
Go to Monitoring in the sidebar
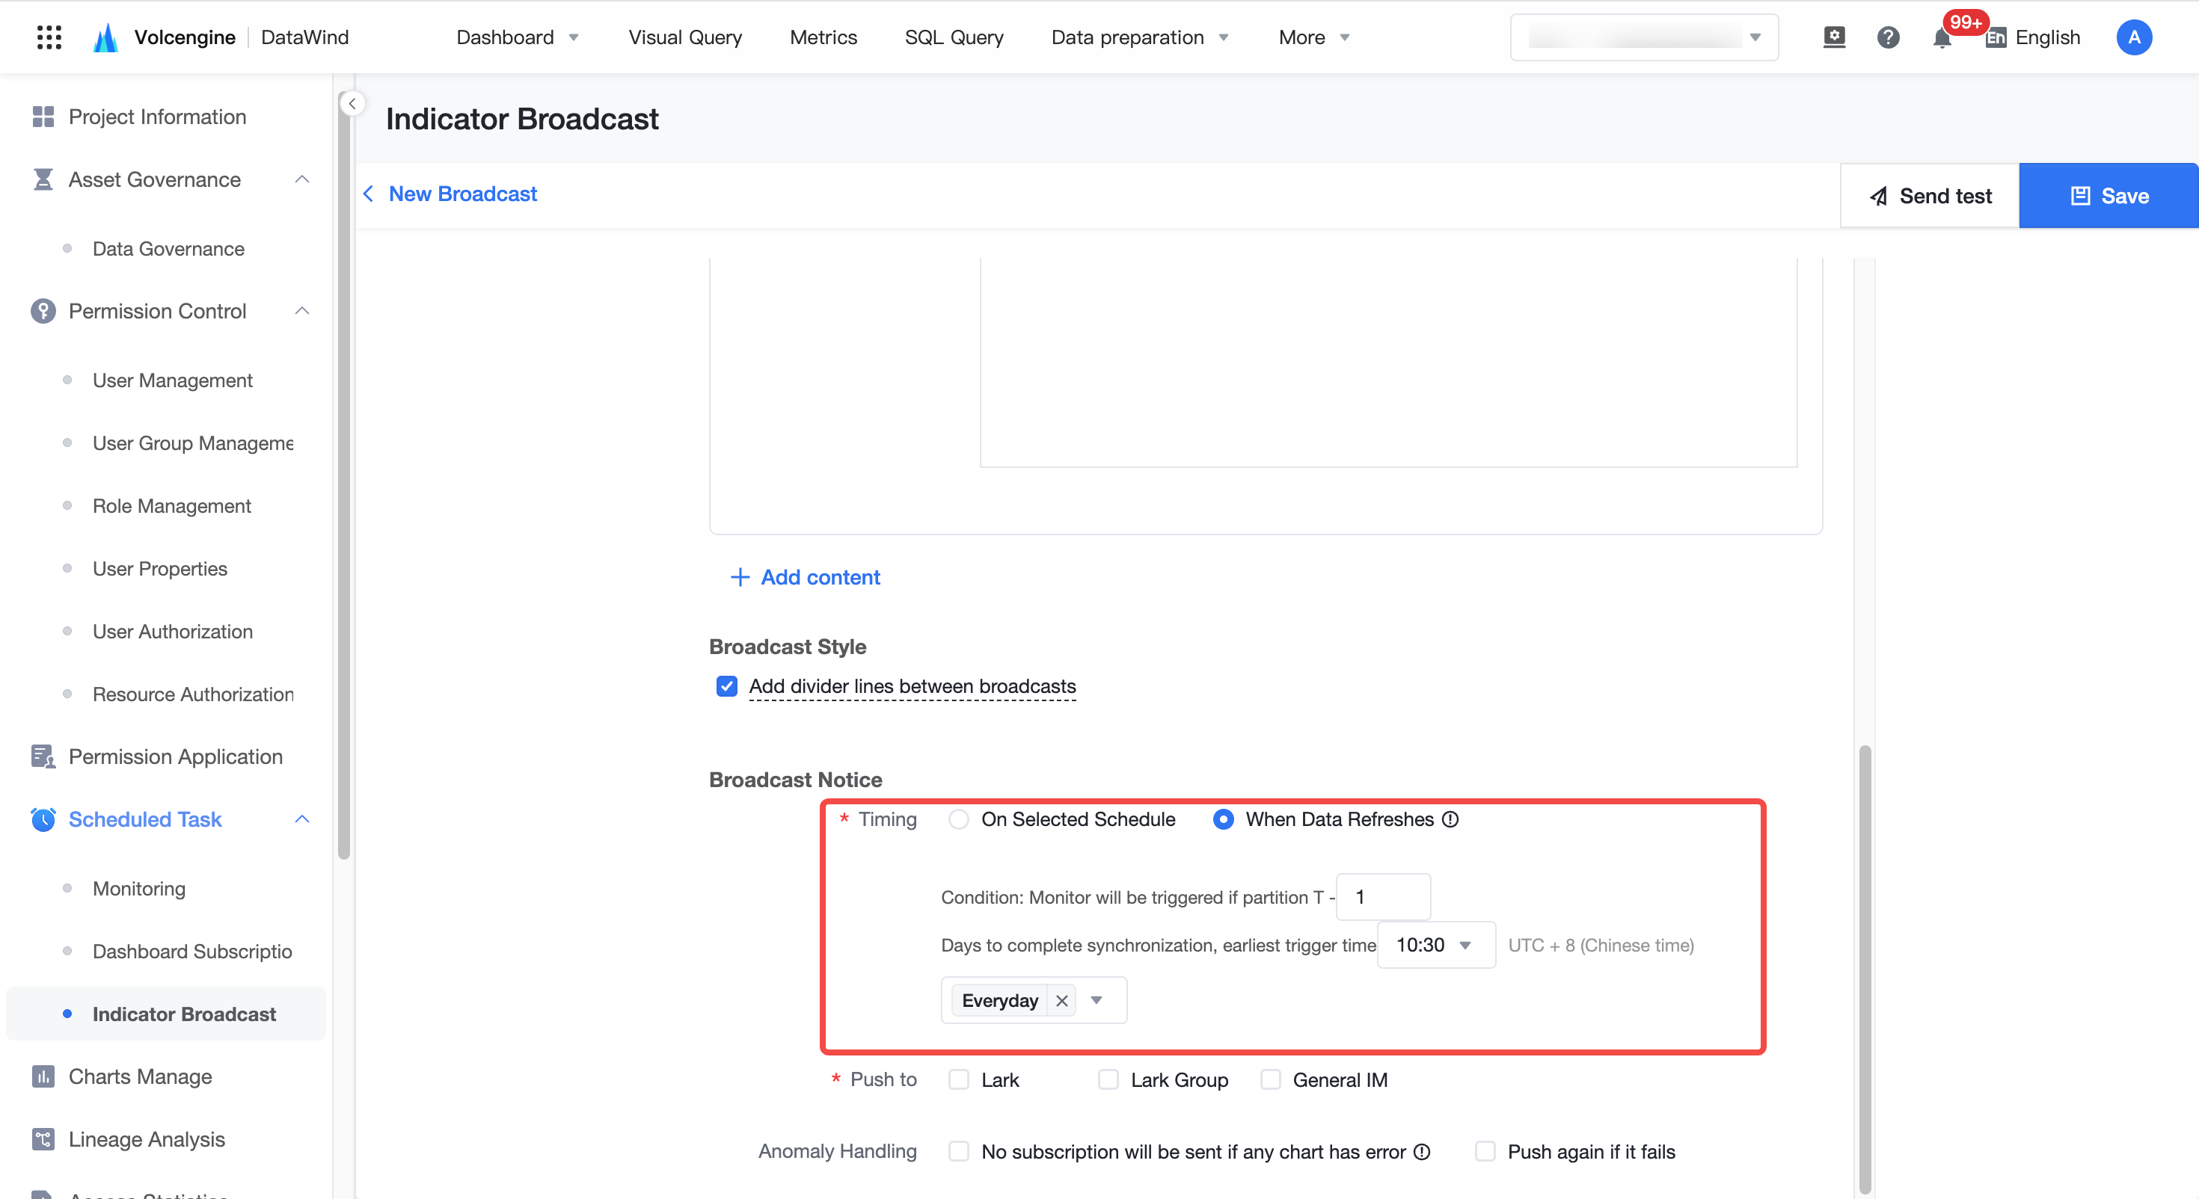[138, 888]
